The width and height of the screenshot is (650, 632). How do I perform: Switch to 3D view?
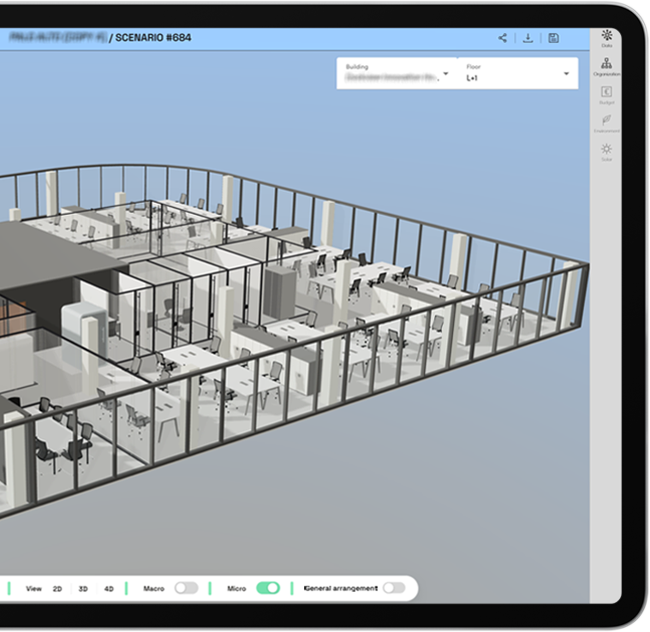click(83, 589)
